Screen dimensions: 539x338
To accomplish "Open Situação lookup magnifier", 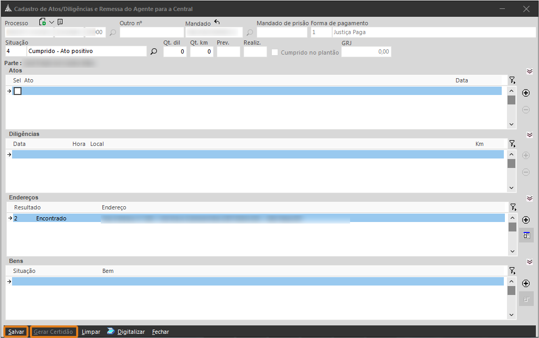I will point(154,51).
